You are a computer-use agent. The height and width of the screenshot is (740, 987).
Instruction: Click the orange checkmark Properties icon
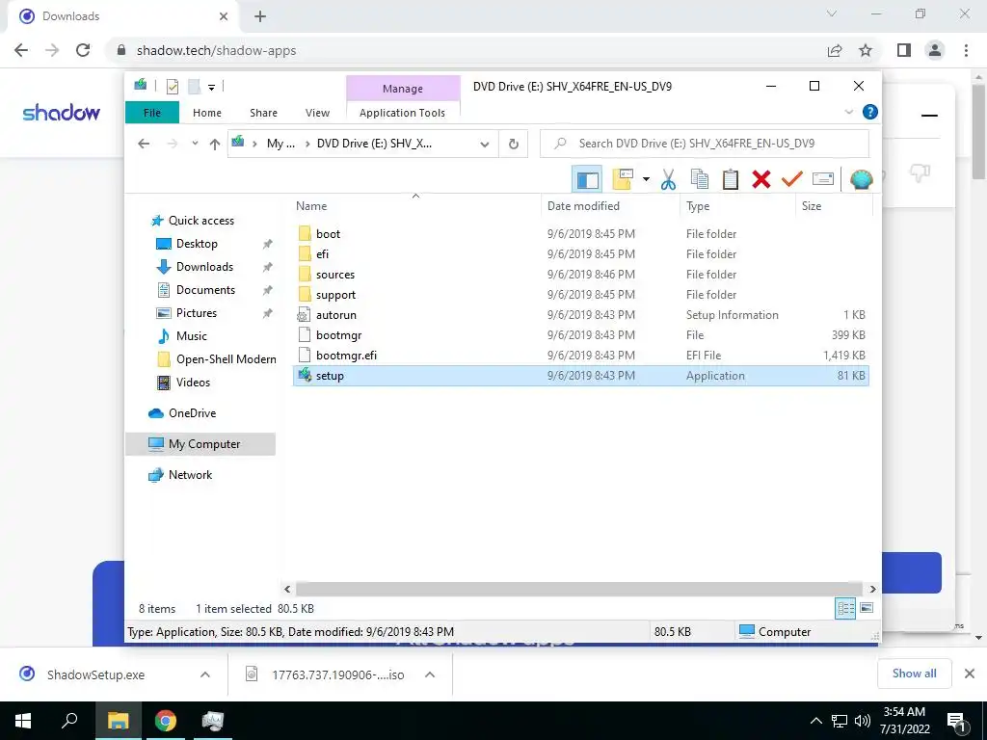click(x=792, y=180)
